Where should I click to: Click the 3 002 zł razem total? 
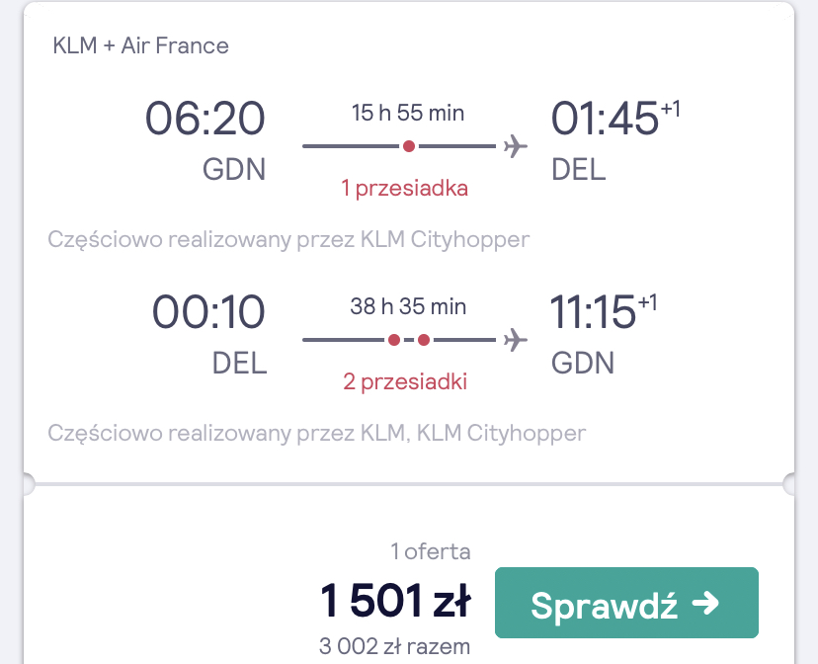[394, 646]
